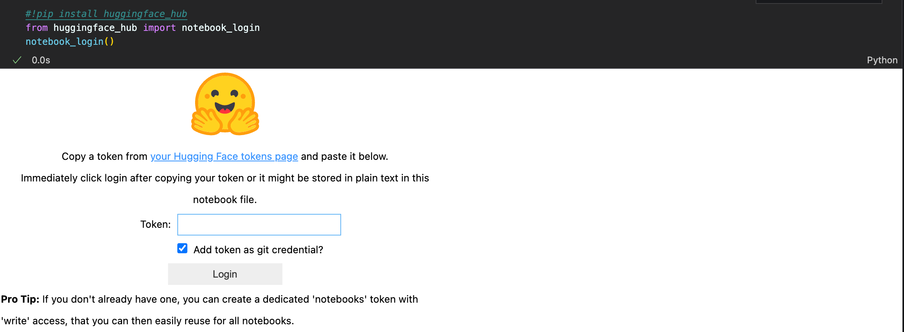Place cursor on the notebook_login() call

70,42
